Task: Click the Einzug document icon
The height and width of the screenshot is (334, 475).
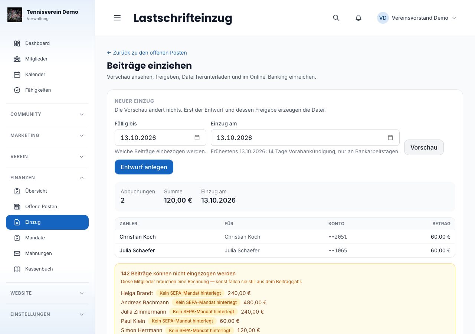Action: 17,222
